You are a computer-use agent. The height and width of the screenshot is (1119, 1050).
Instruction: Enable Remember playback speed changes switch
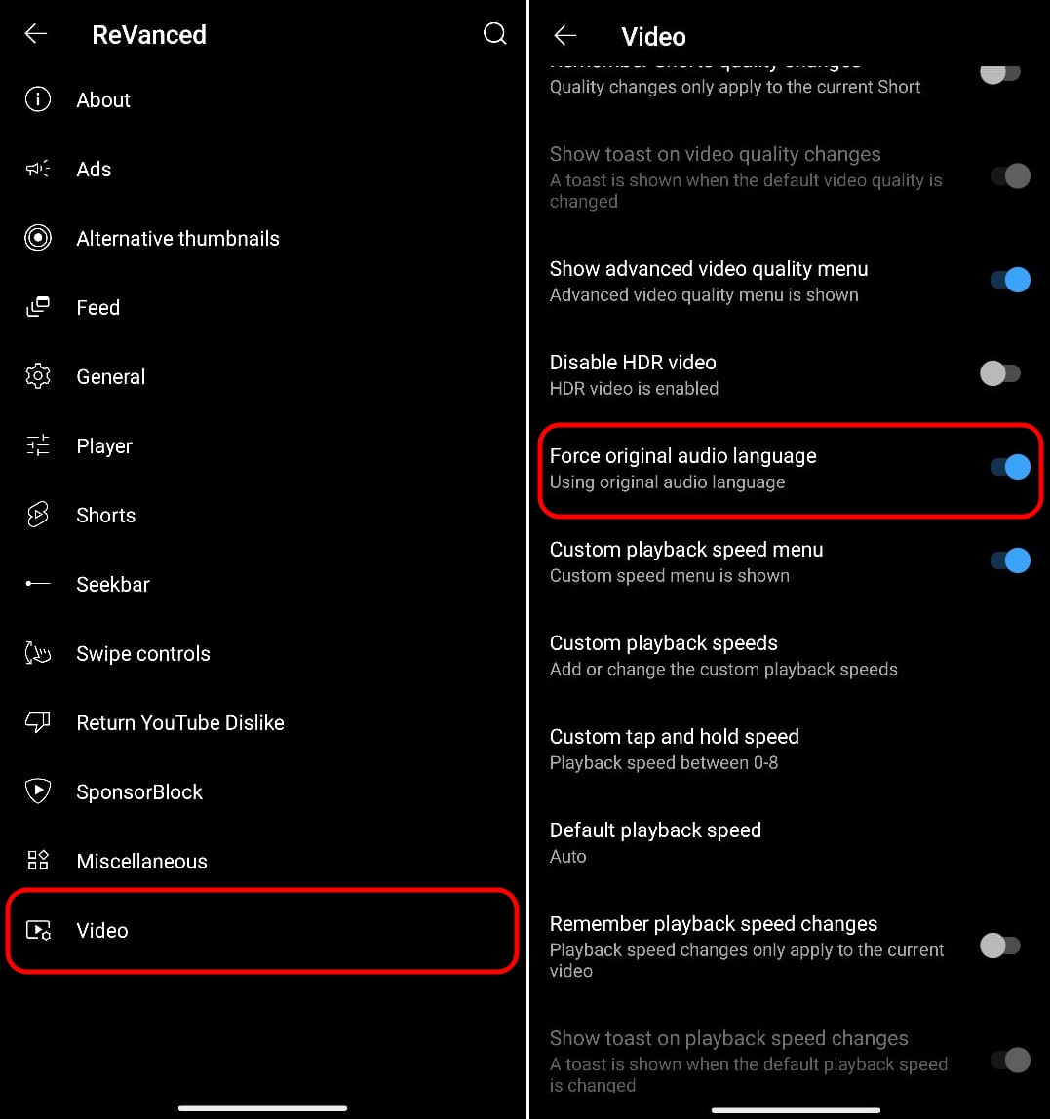pos(1000,945)
